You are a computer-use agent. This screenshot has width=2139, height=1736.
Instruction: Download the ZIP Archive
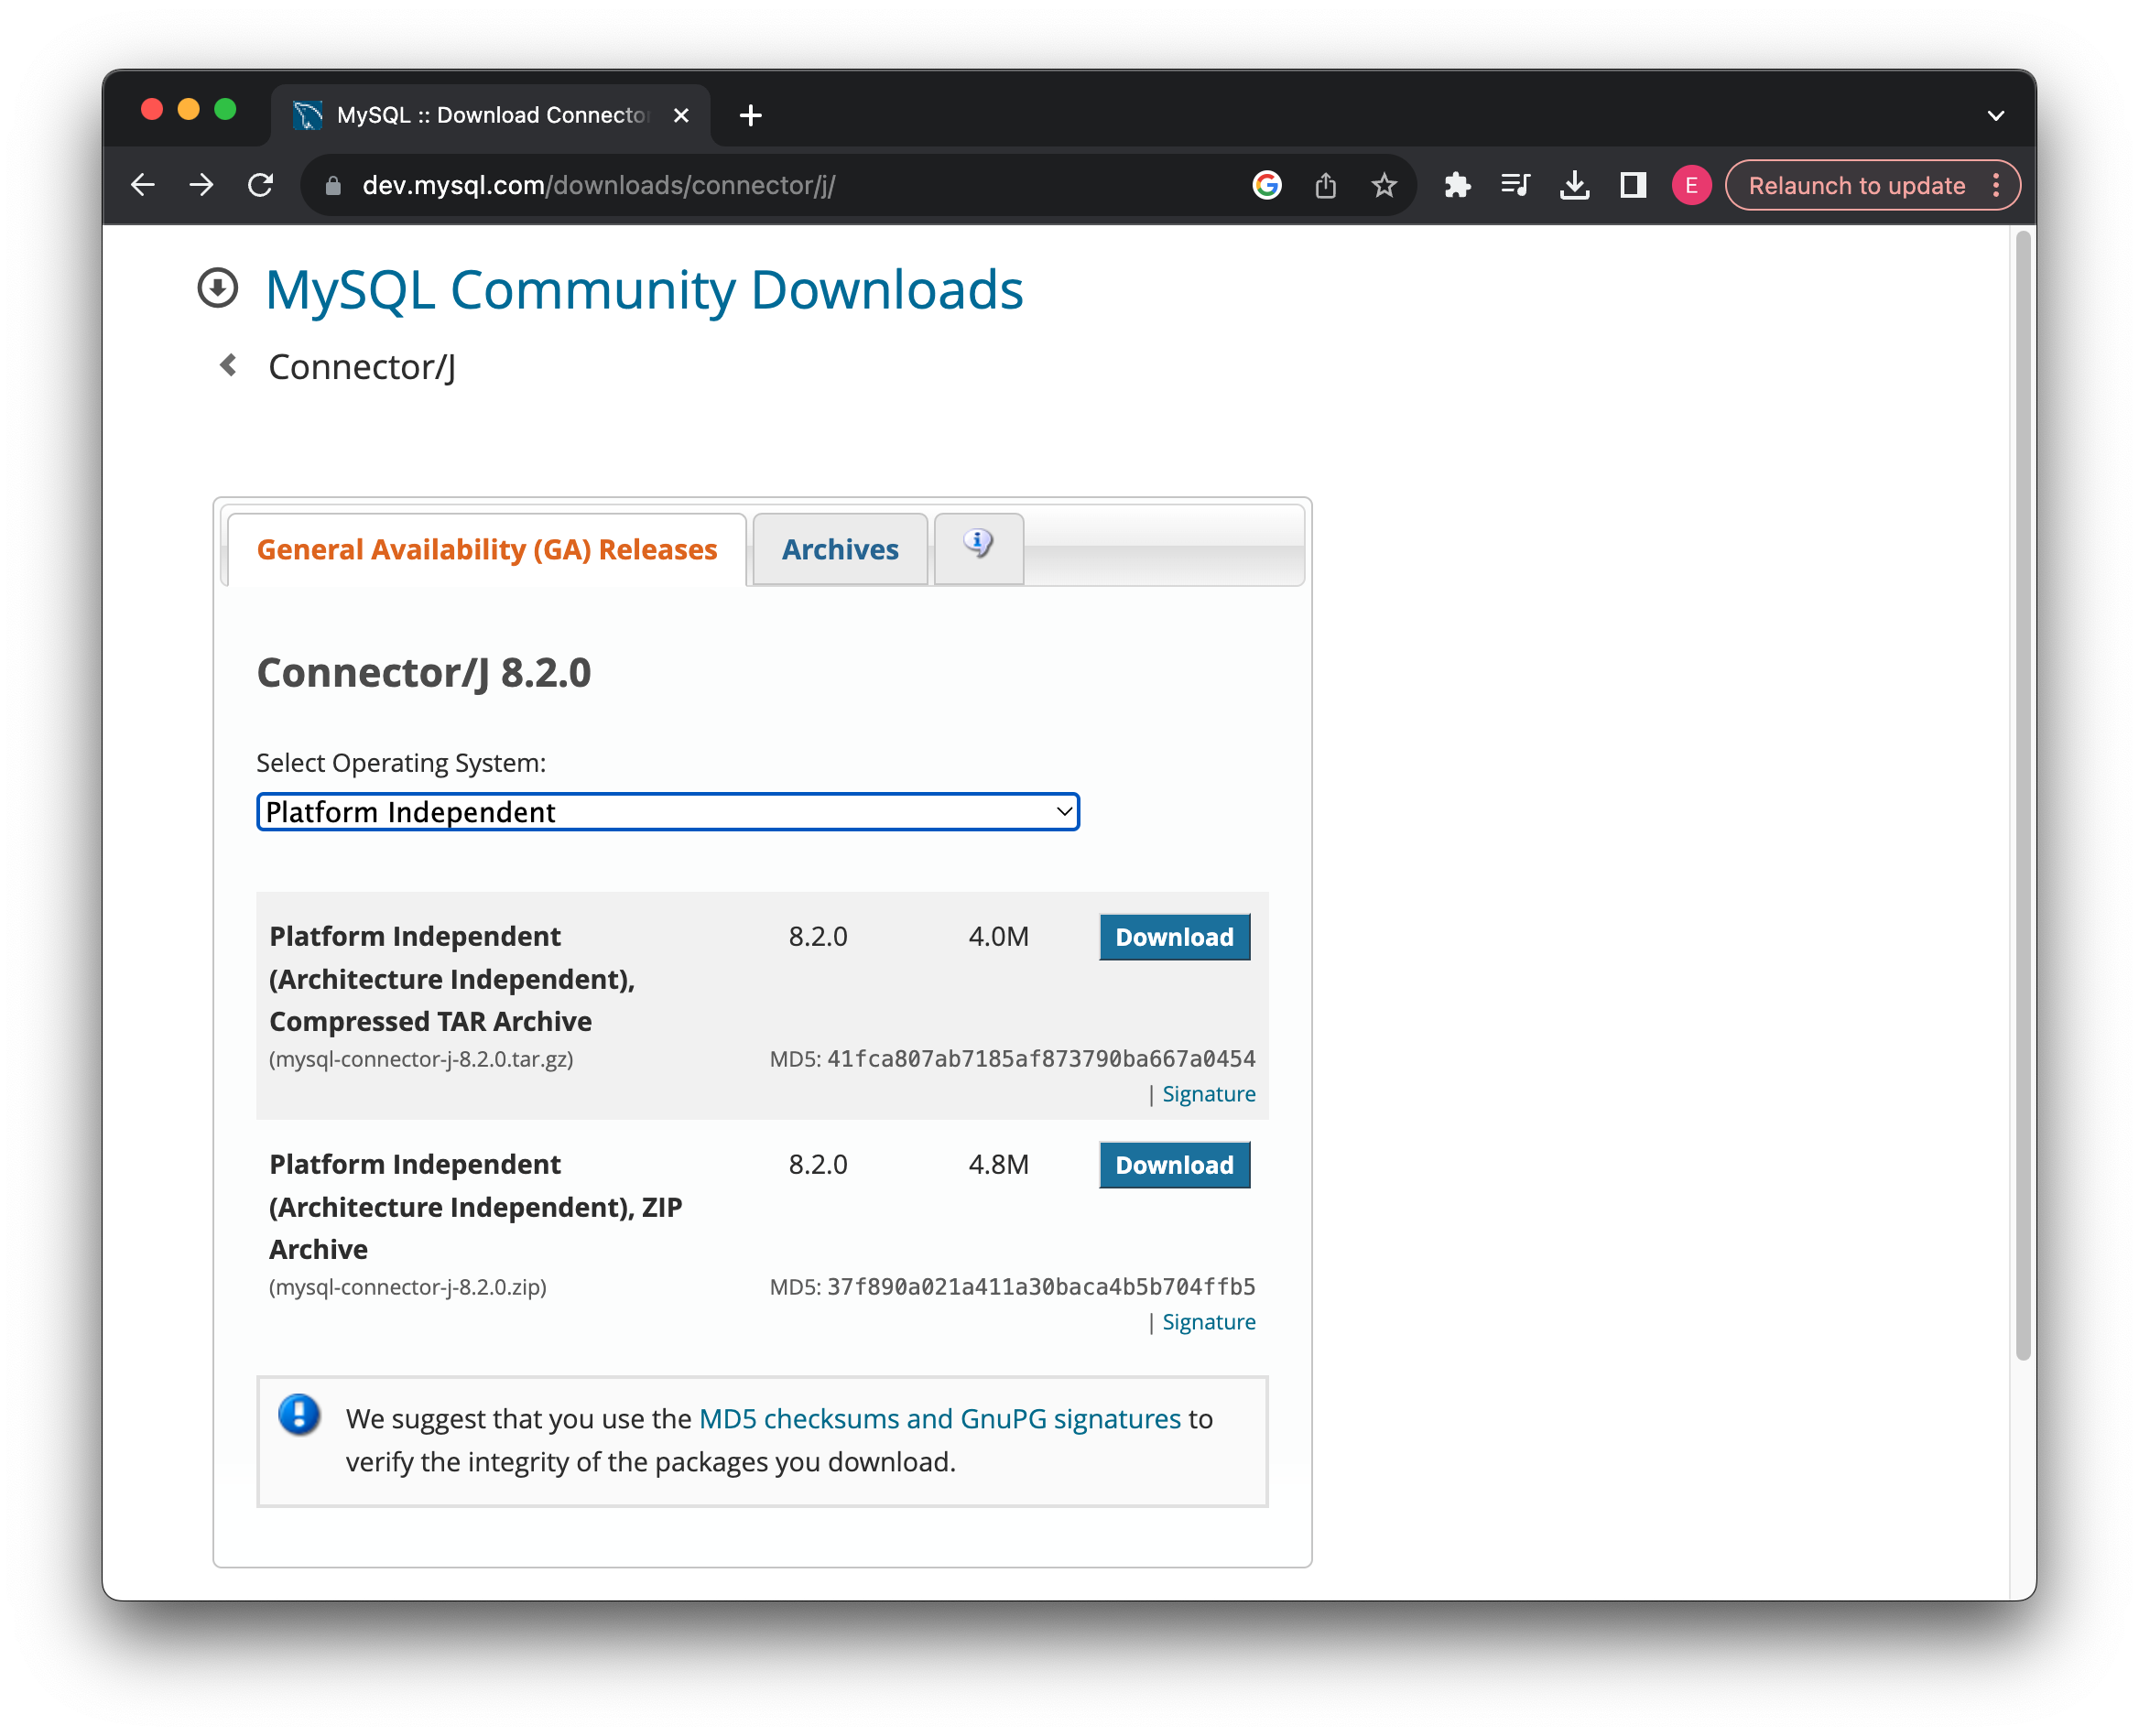1174,1165
